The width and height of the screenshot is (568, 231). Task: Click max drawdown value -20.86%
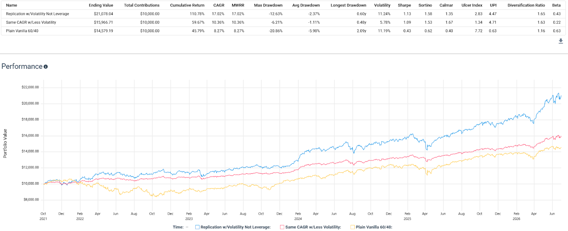[x=275, y=31]
